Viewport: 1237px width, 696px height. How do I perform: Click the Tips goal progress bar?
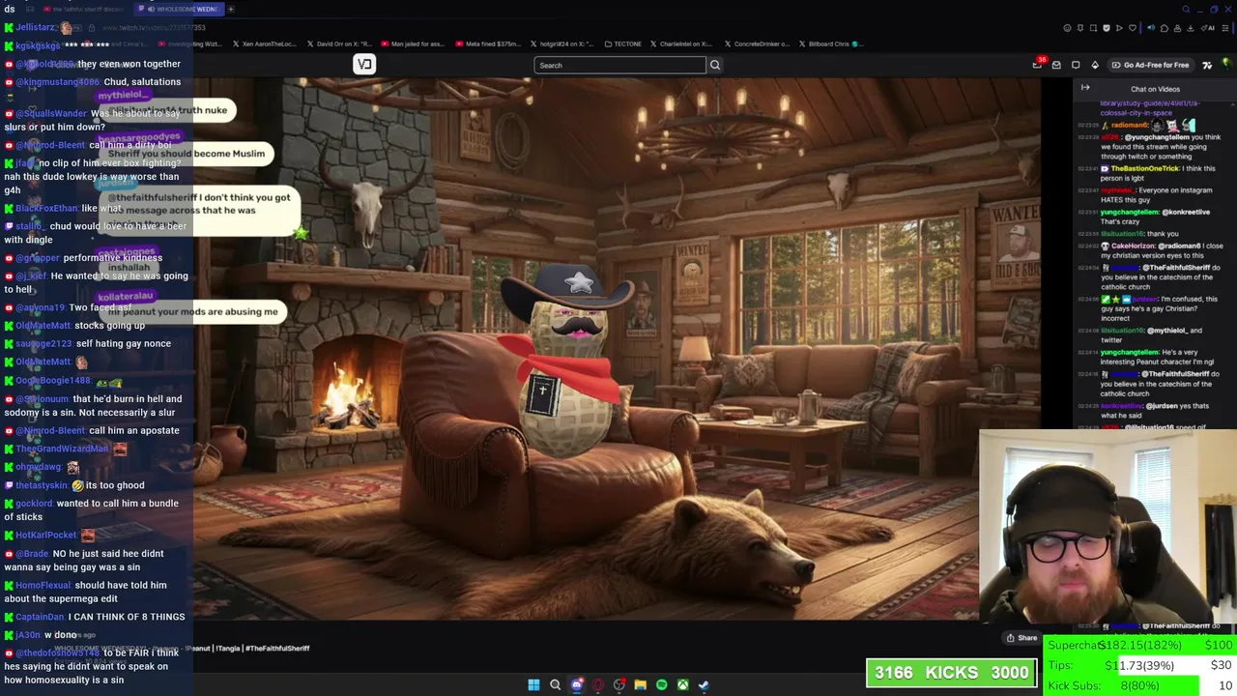click(1140, 665)
